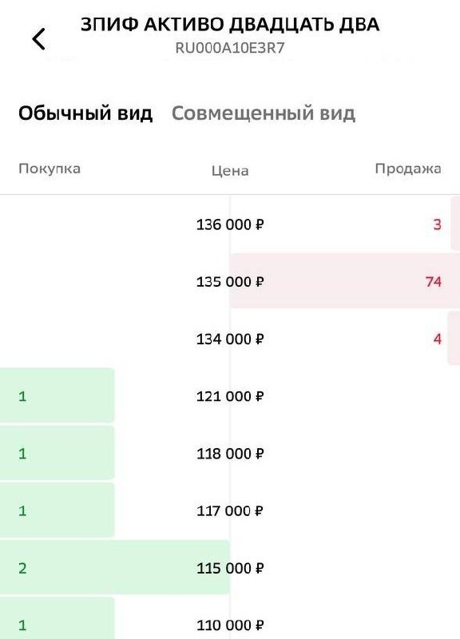
Task: Click the ЗПИФ АКТИВО ДВАДЦАТЬ ДВА title
Action: tap(230, 25)
